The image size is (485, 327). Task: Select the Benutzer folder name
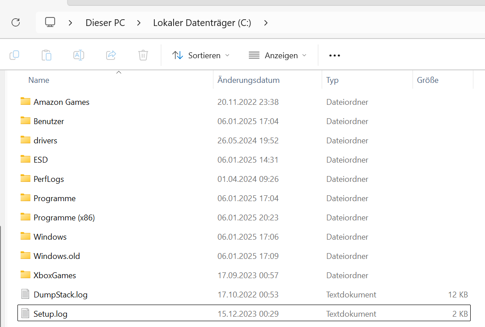(x=49, y=121)
